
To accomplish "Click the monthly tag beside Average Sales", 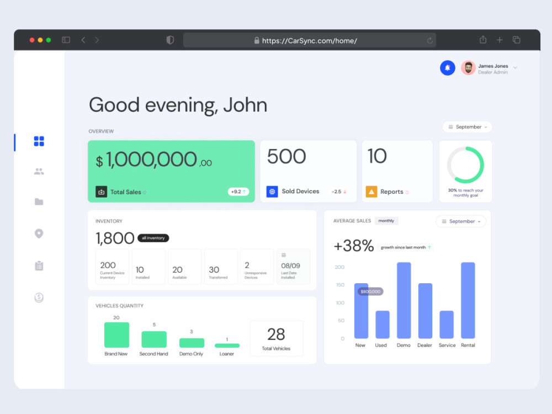I will (386, 221).
